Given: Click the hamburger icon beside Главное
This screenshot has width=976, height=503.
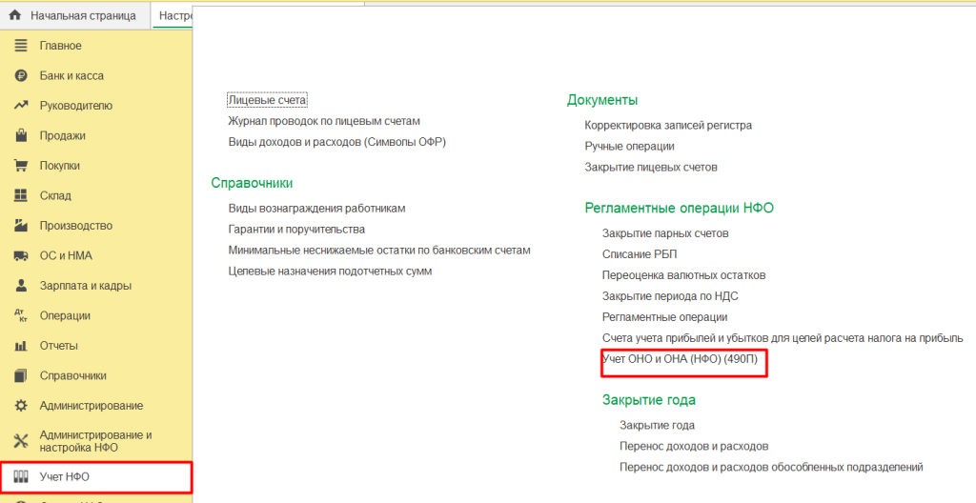Looking at the screenshot, I should pos(20,46).
